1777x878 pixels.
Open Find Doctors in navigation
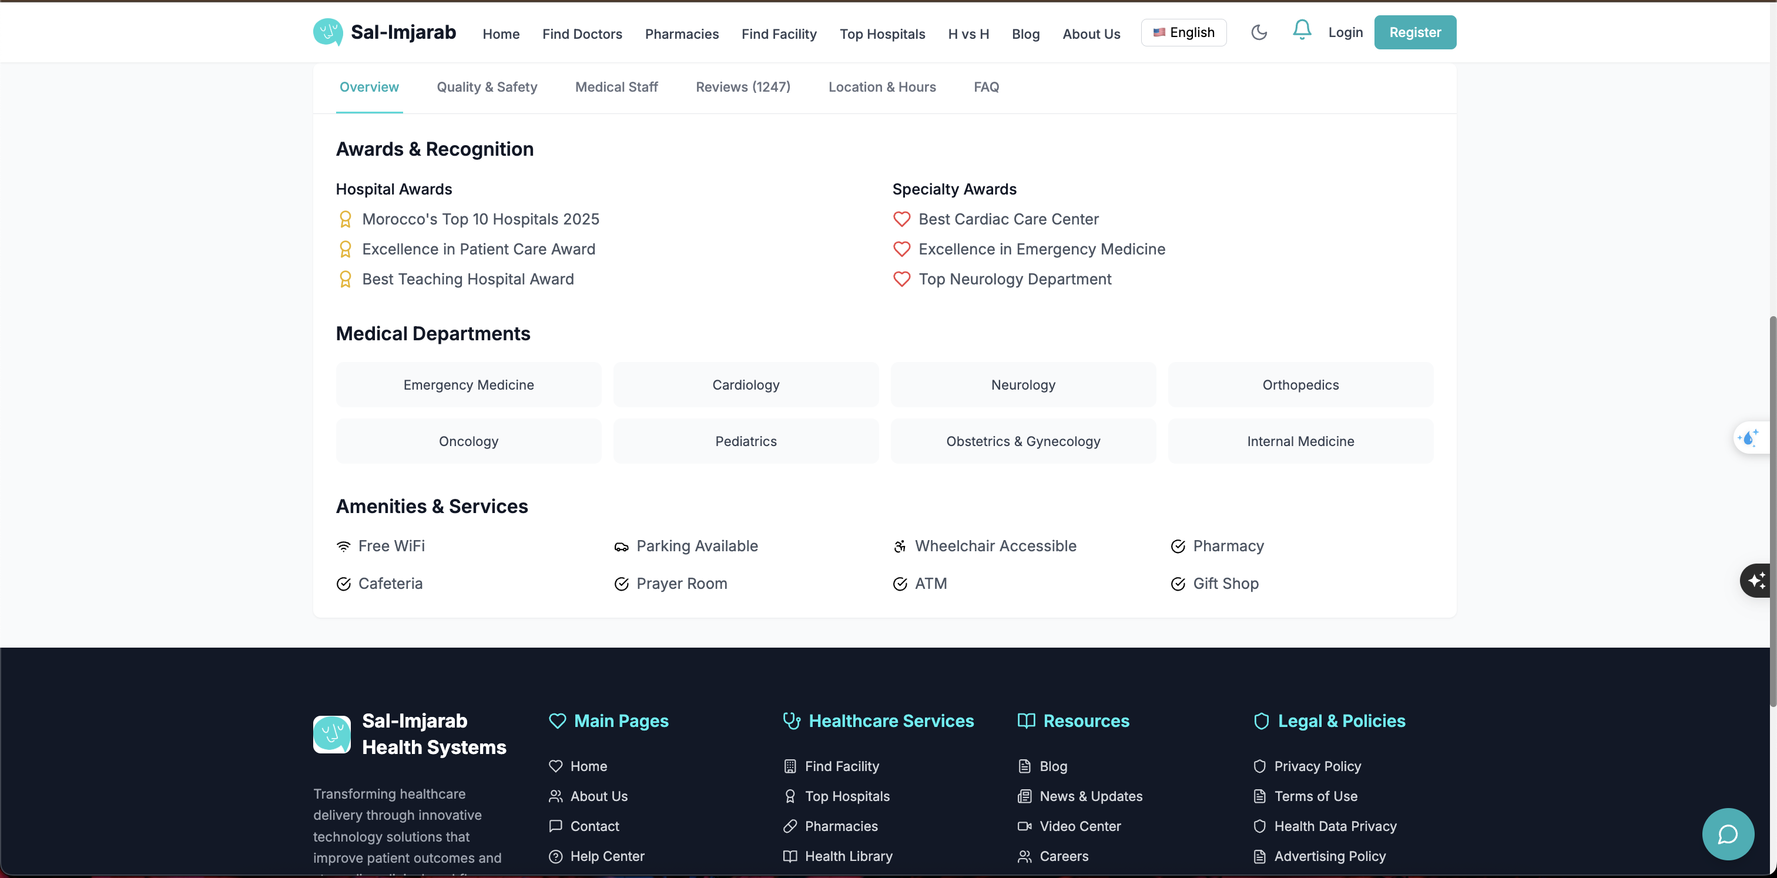582,34
